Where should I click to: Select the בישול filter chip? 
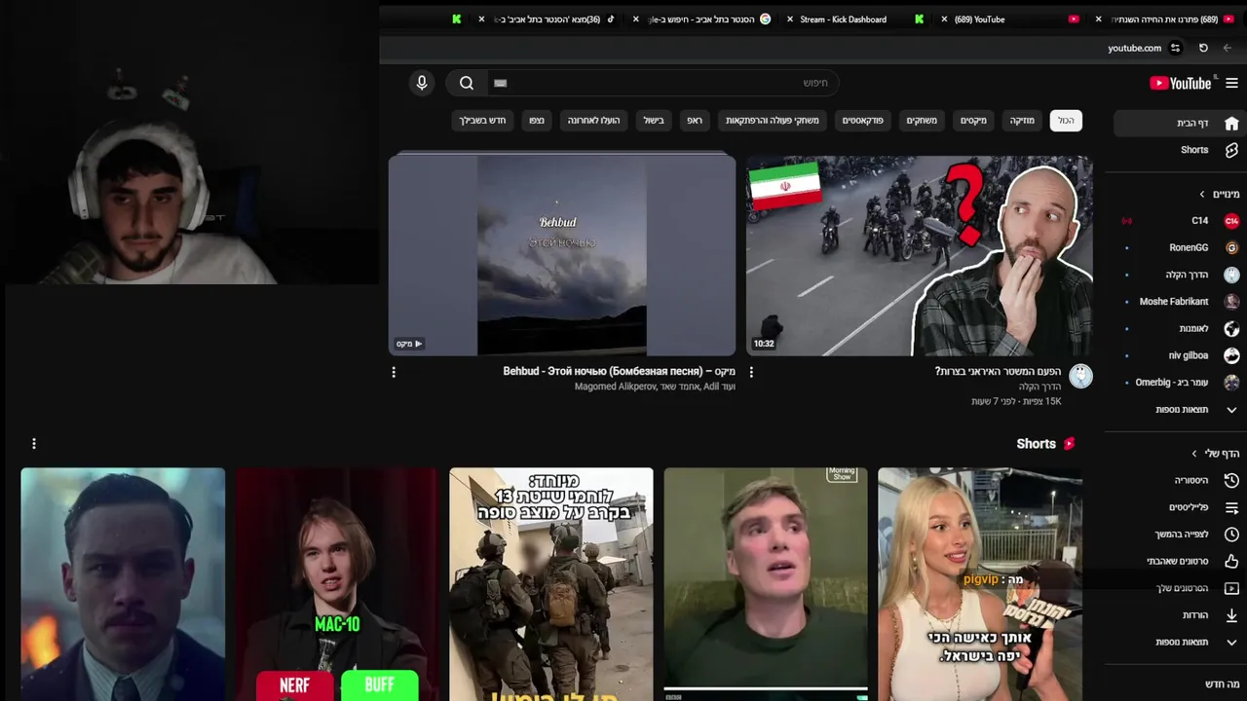(x=654, y=121)
